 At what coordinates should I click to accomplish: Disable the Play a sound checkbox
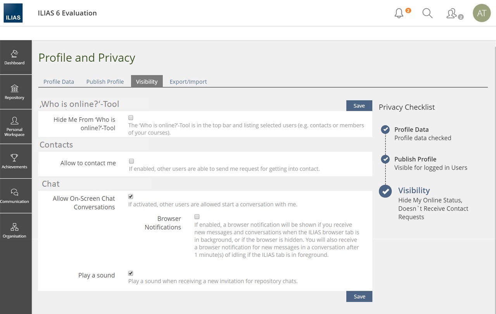(x=131, y=273)
